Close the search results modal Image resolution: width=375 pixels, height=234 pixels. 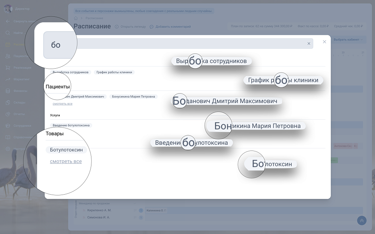click(x=324, y=42)
